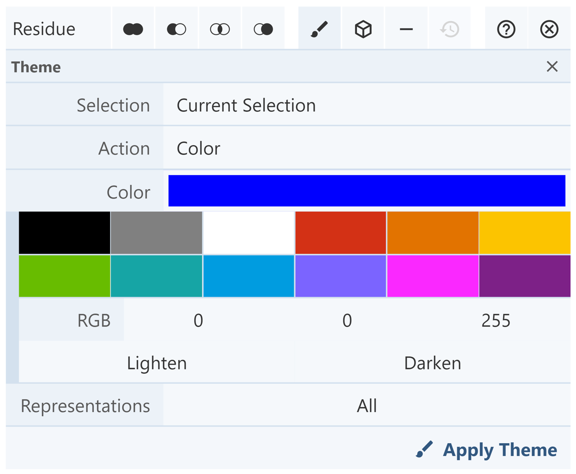This screenshot has height=474, width=576.
Task: Open the help question mark icon
Action: (x=506, y=29)
